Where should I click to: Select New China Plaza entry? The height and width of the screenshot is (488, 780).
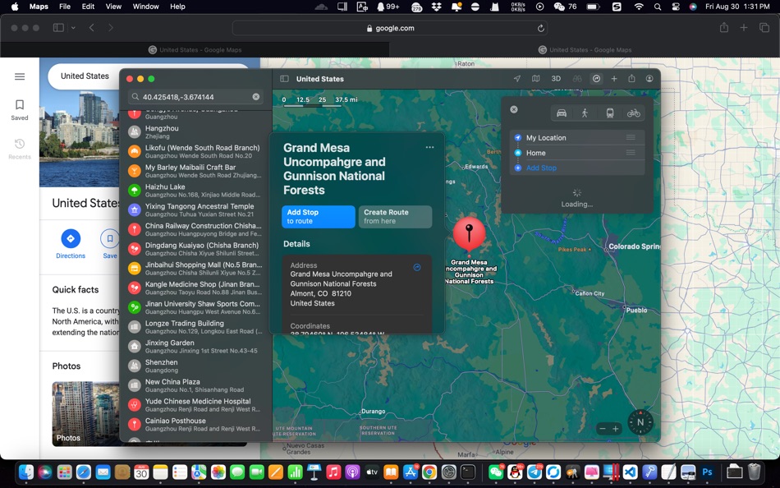coord(196,385)
